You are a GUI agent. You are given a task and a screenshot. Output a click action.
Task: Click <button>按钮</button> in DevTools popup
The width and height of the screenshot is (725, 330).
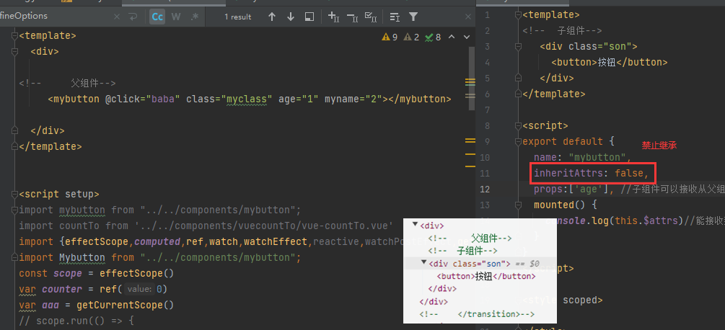coord(486,277)
